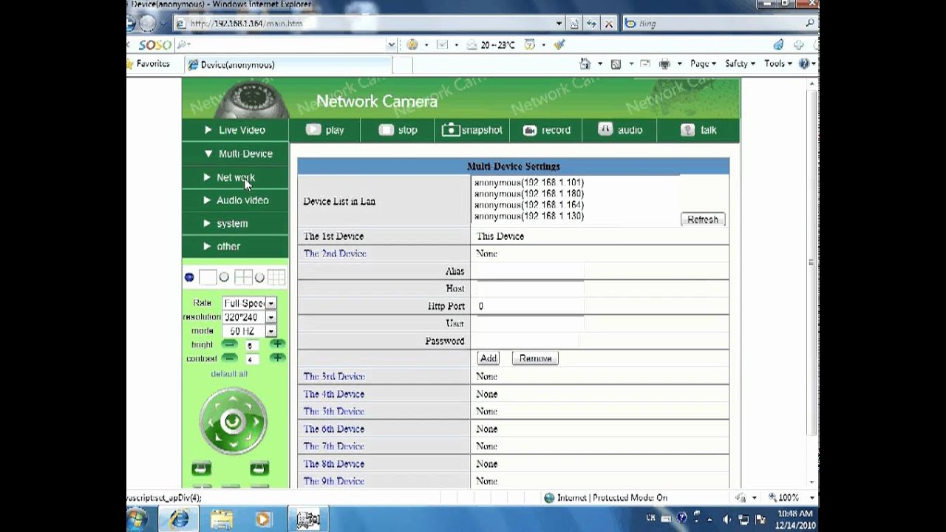Click the Refresh device list button

click(x=703, y=219)
